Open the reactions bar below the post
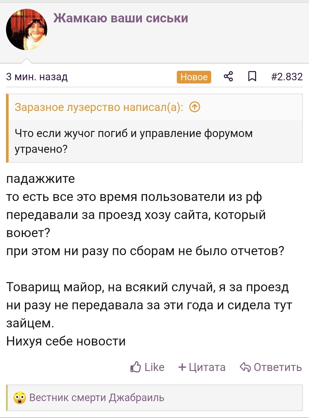 [x=154, y=398]
